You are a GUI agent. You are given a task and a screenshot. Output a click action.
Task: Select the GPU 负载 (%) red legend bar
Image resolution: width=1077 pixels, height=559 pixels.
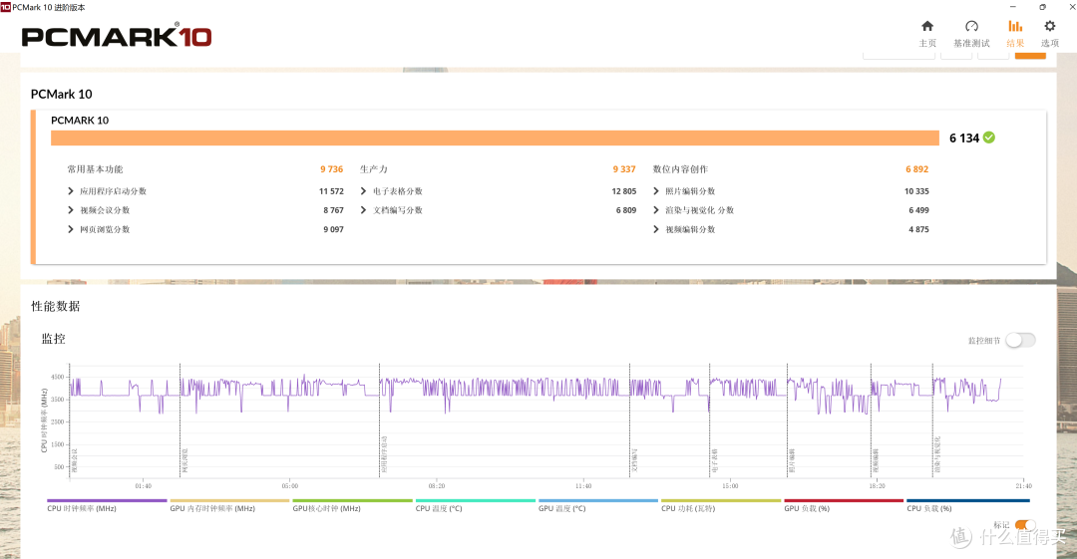(x=845, y=500)
